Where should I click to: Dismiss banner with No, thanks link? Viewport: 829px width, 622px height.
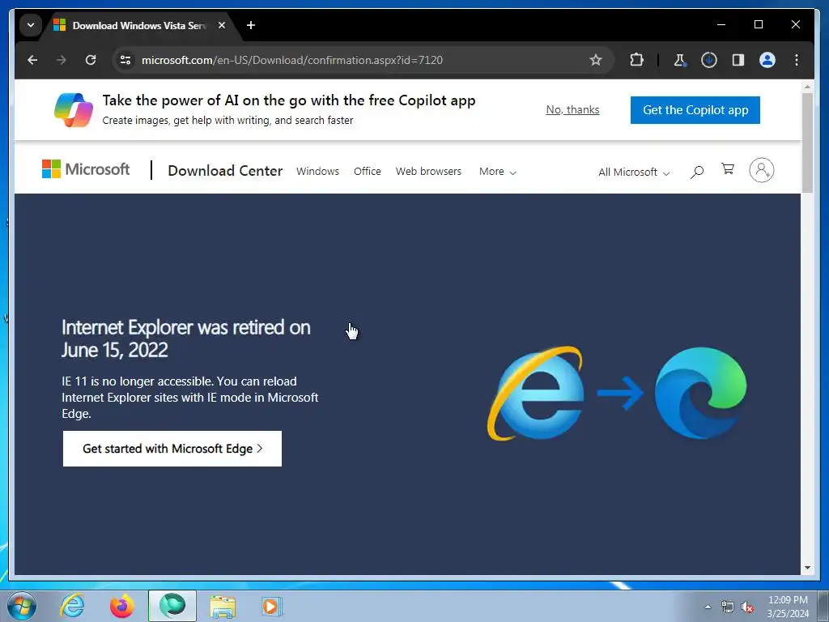pos(572,109)
